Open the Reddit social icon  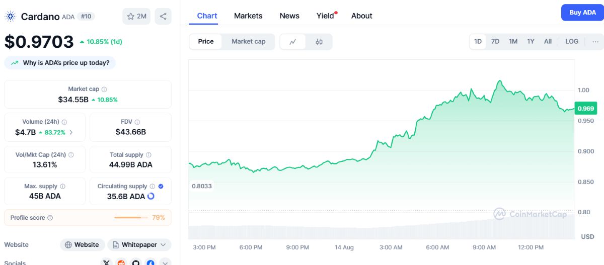(121, 262)
